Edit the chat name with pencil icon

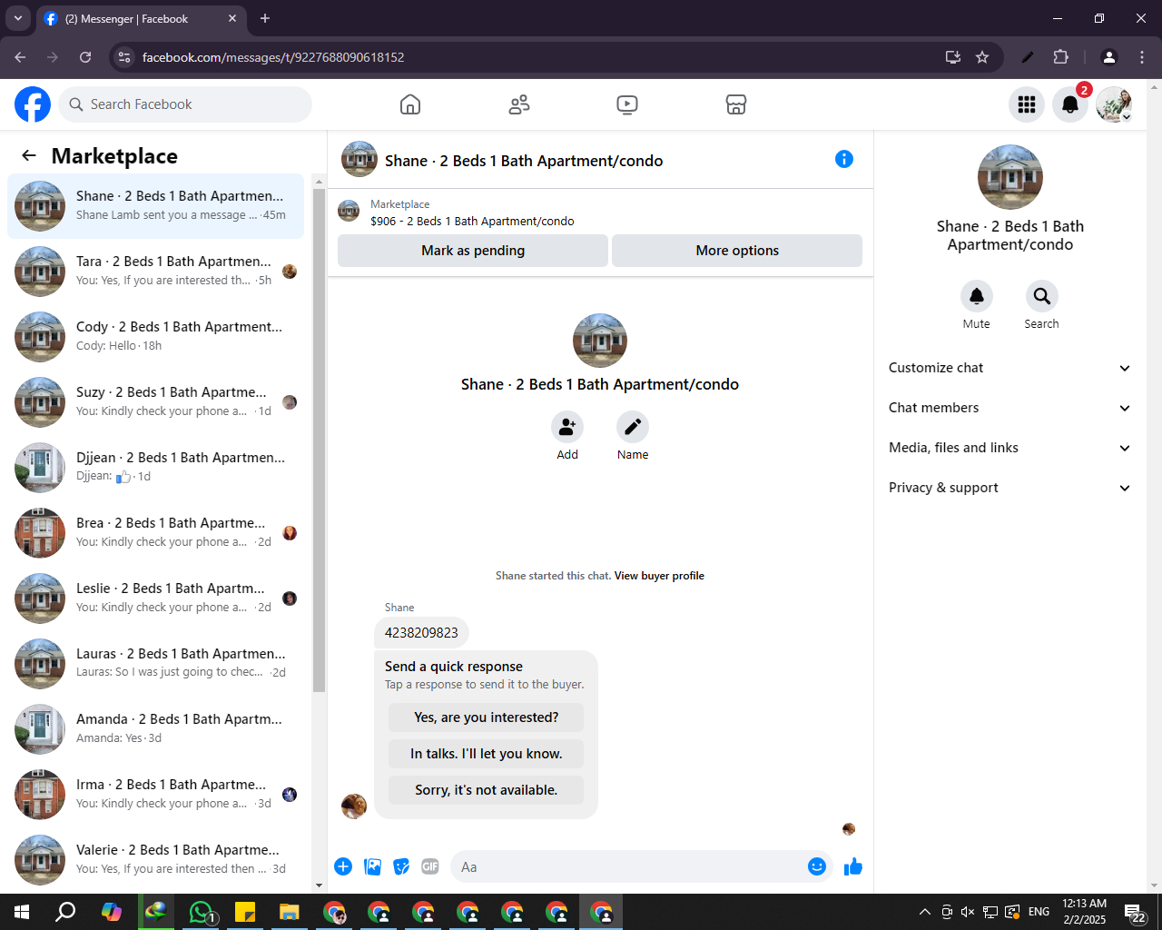coord(633,427)
